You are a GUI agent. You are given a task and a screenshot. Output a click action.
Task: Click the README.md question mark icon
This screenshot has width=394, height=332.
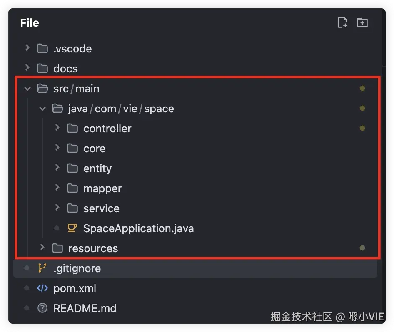coord(42,308)
